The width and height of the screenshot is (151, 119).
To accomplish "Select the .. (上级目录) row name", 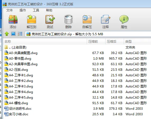I will click(x=18, y=47).
